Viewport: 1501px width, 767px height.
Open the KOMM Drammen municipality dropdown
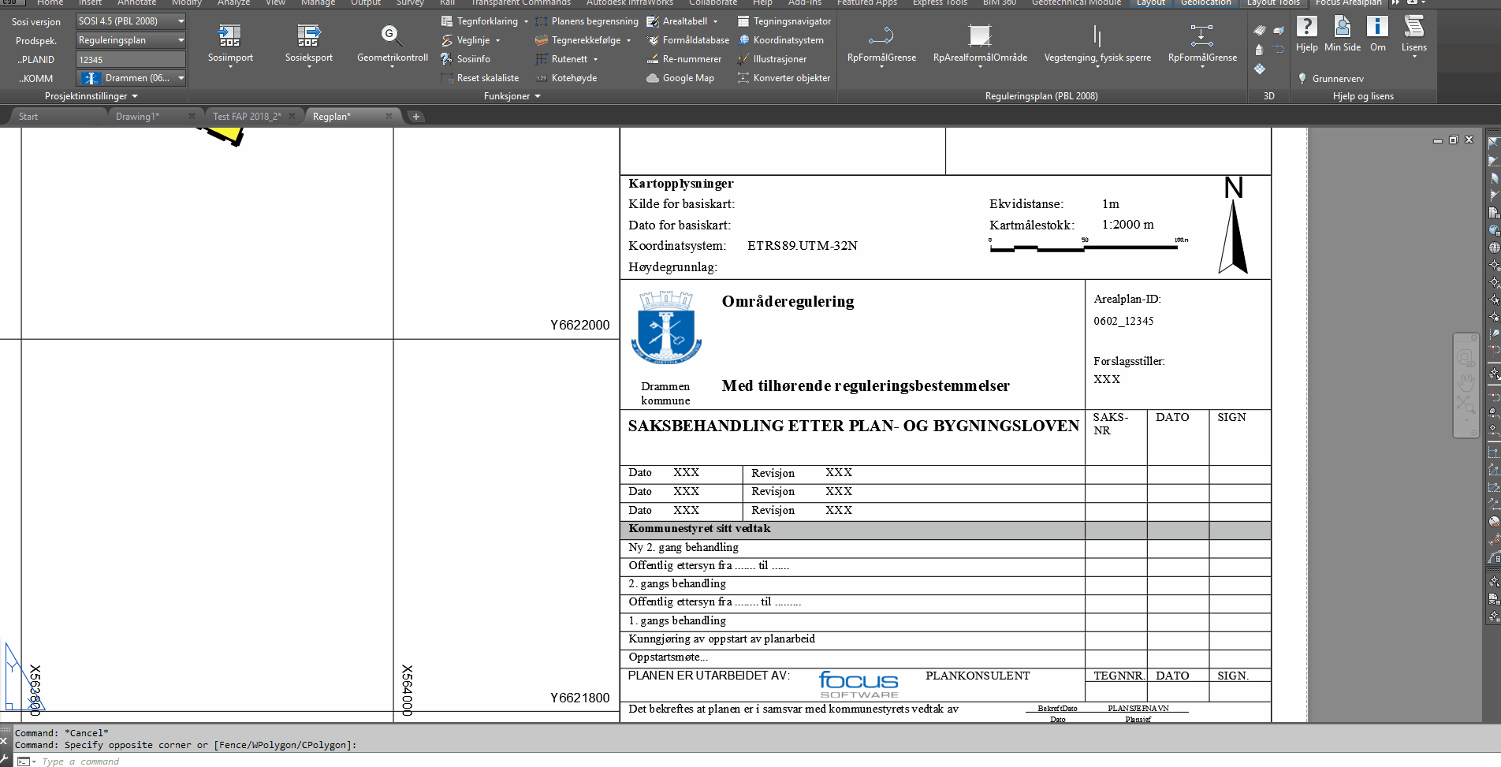tap(131, 78)
